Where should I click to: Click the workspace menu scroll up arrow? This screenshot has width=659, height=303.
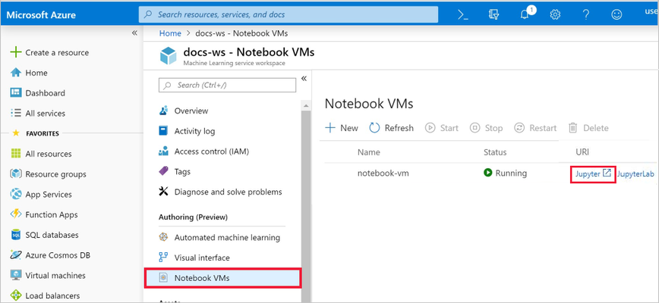306,105
